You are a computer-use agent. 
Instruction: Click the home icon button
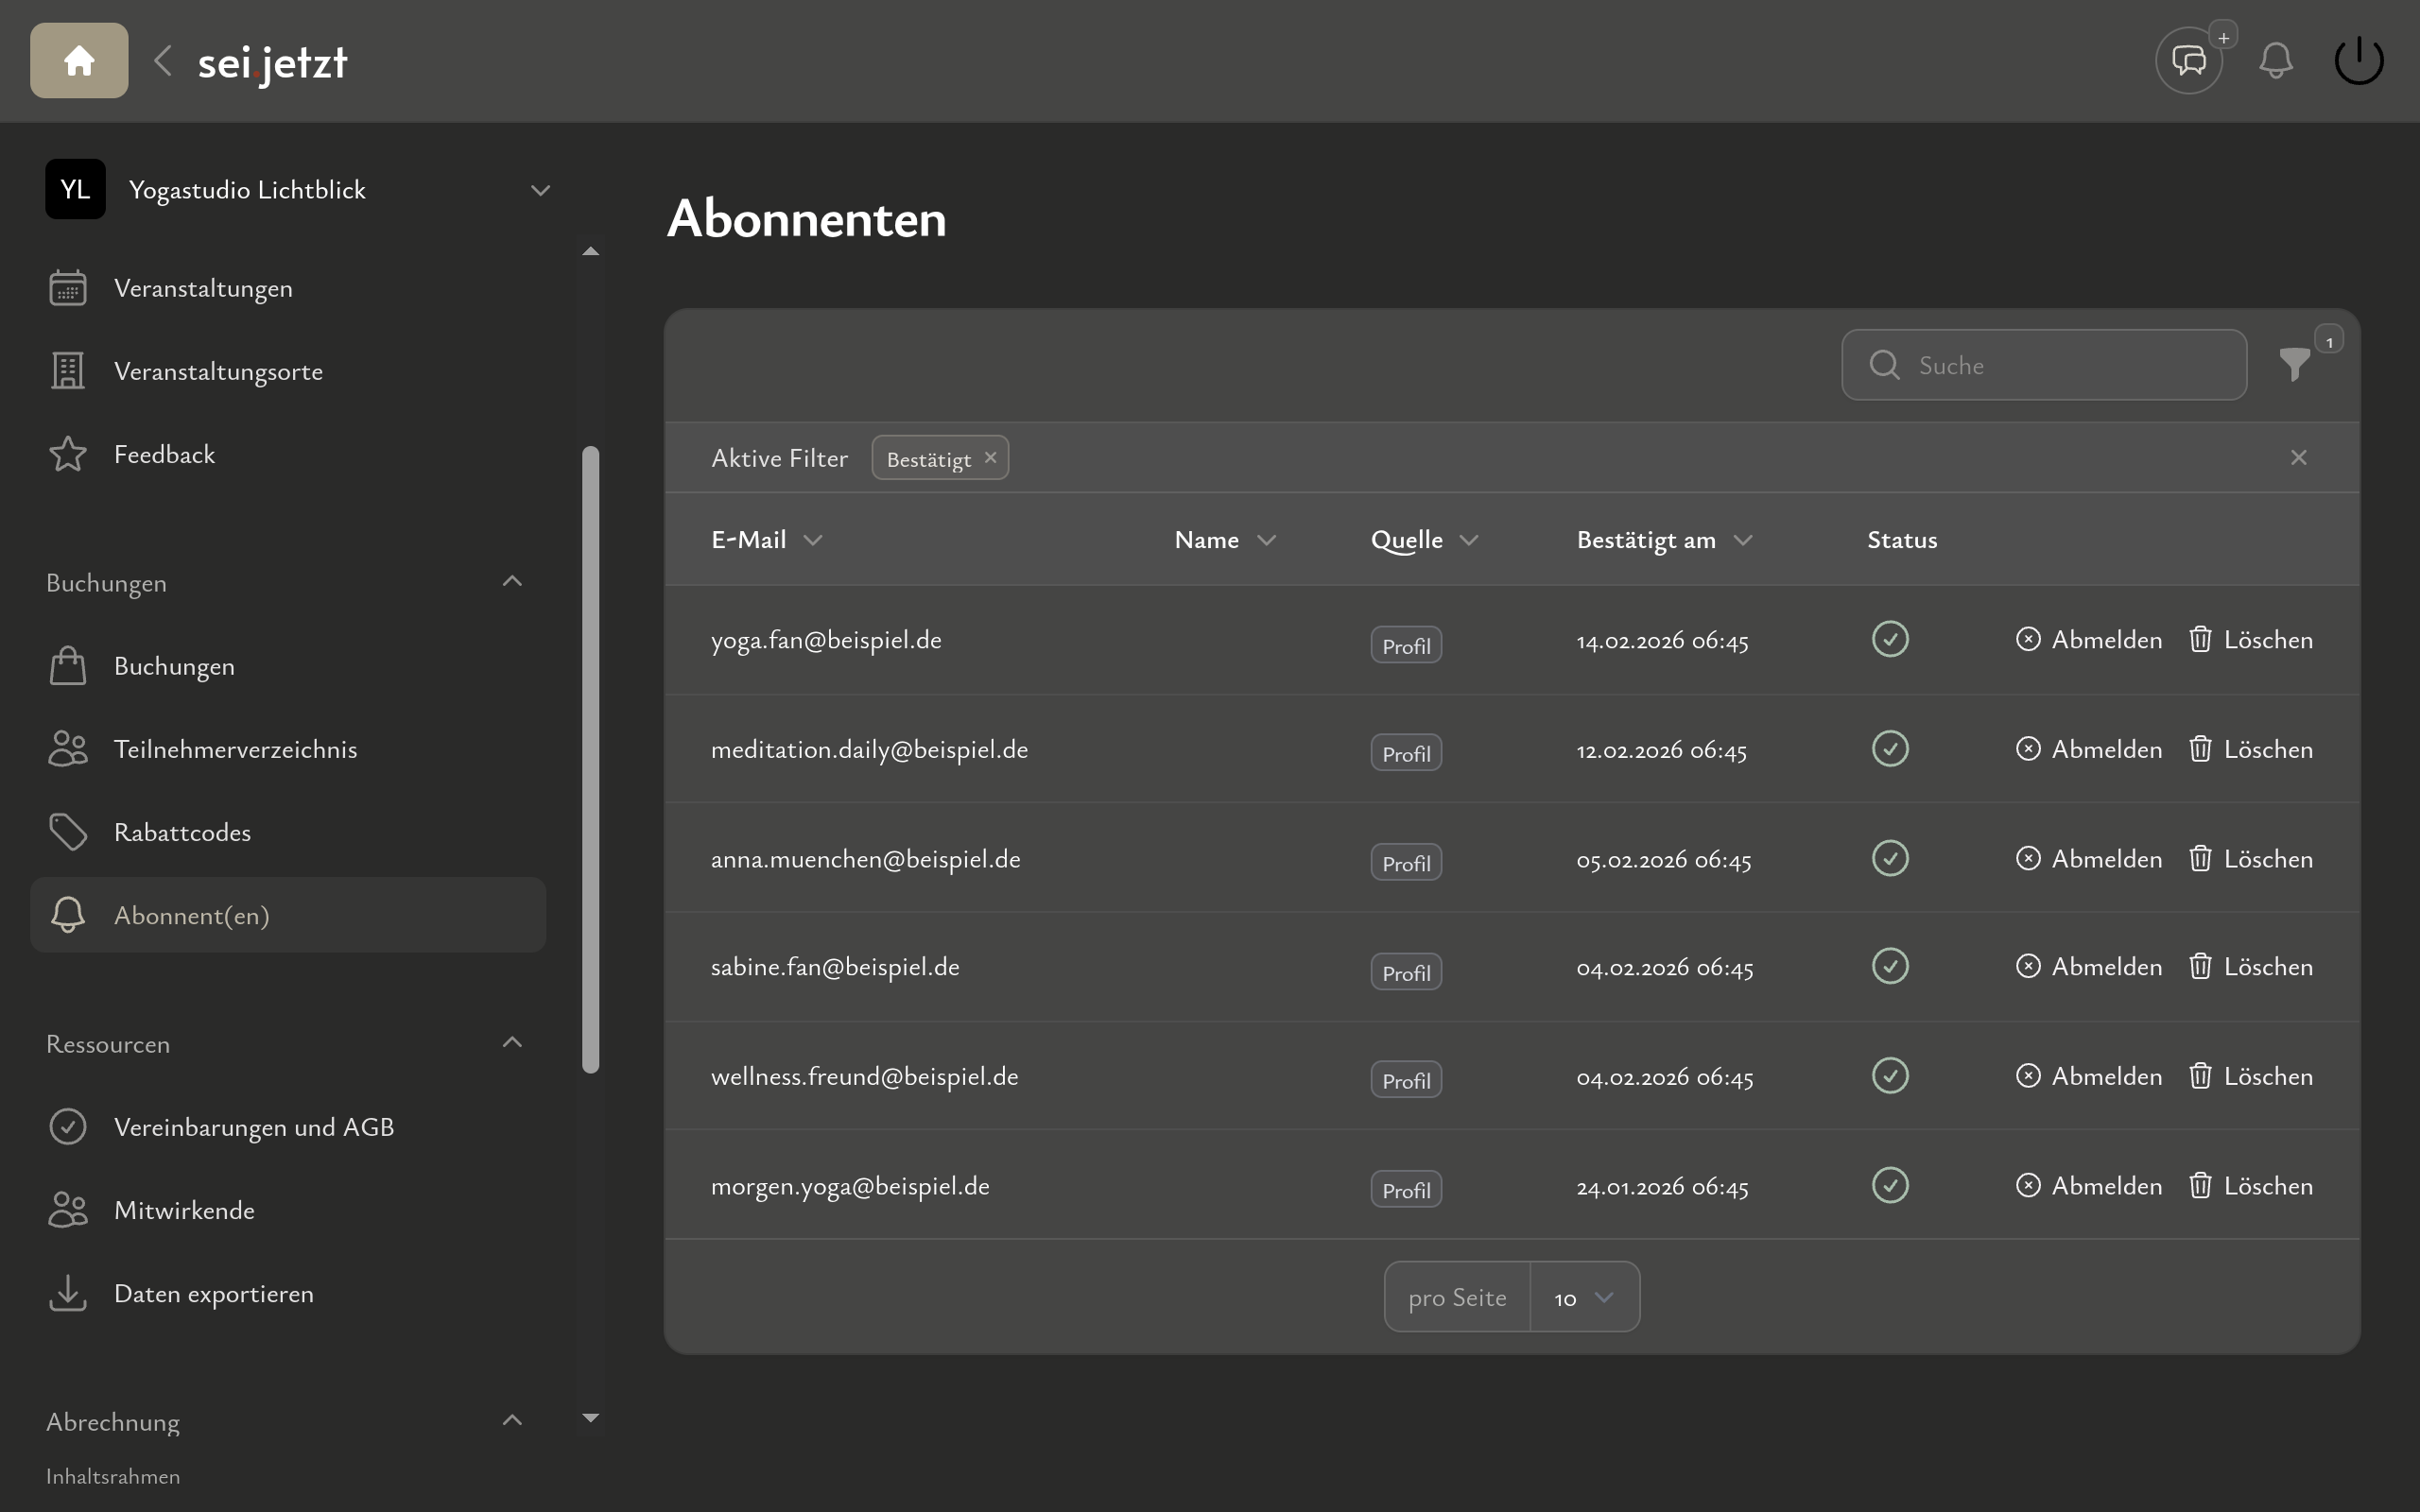pos(79,61)
